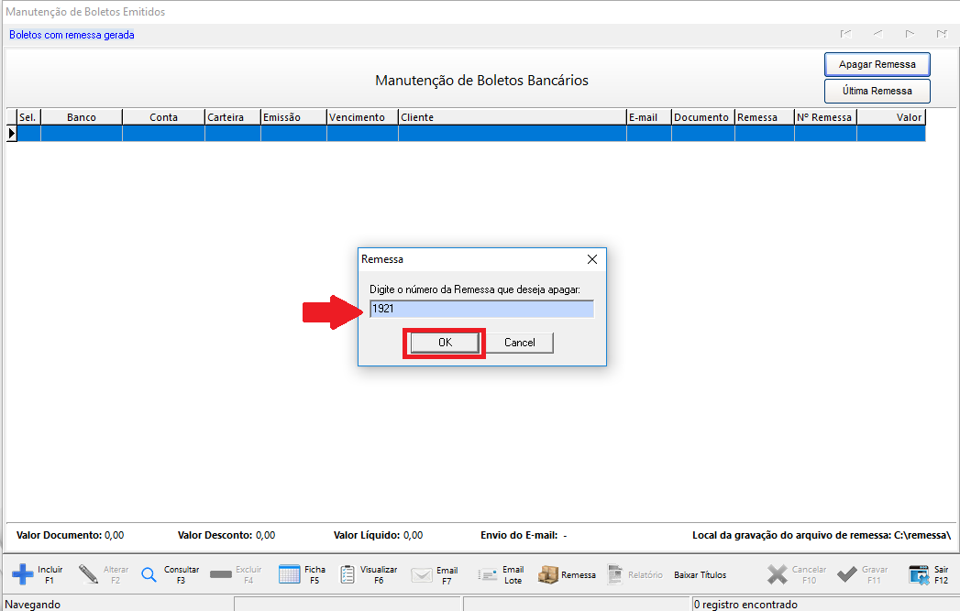Click the Alterar F2 pencil icon
This screenshot has width=960, height=611.
tap(89, 574)
